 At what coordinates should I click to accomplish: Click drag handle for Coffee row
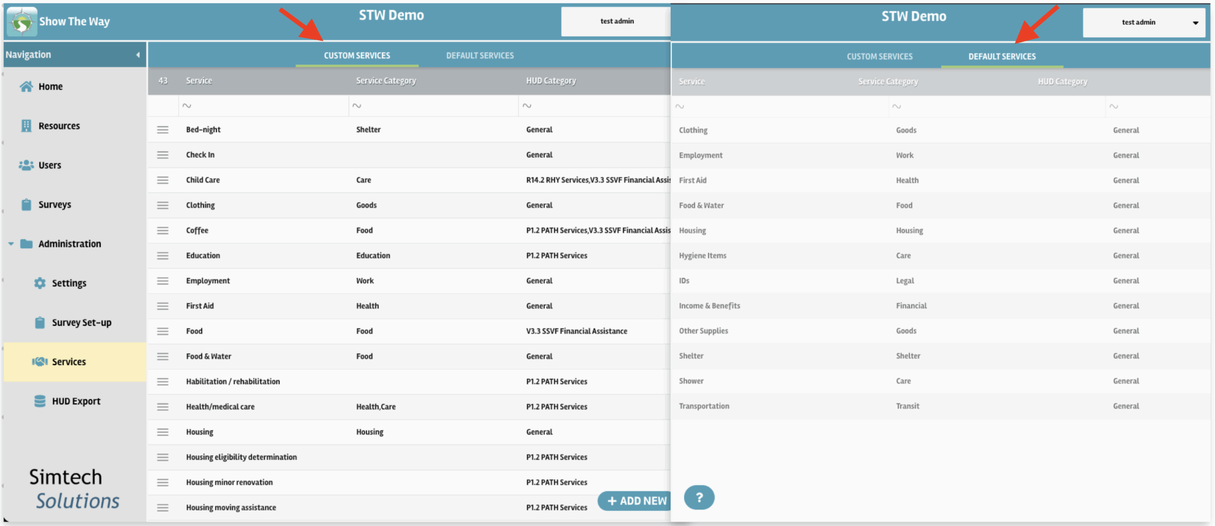click(163, 230)
